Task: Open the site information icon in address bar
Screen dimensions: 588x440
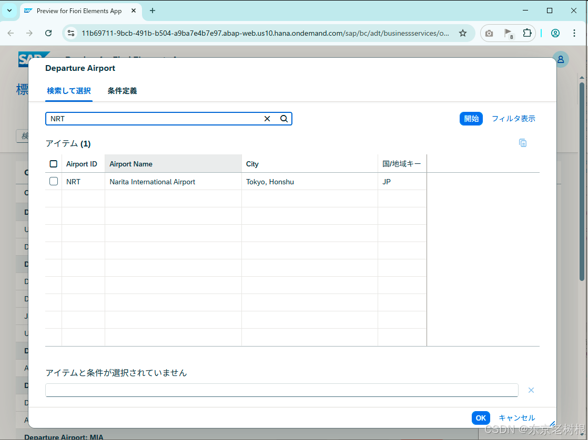Action: click(71, 33)
